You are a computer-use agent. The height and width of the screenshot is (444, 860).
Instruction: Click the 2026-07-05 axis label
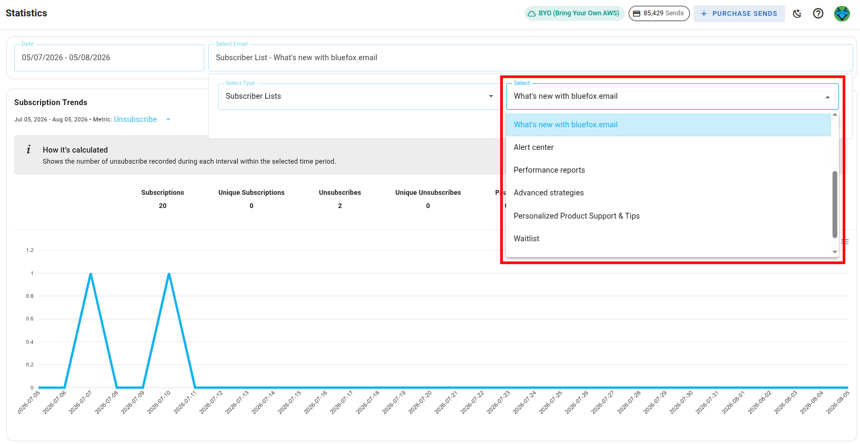point(29,402)
